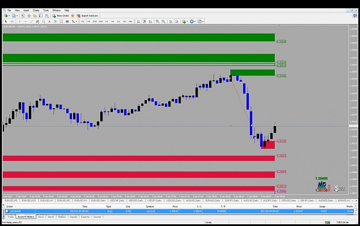Zoom in on the chart
360x226 pixels.
(x=157, y=21)
